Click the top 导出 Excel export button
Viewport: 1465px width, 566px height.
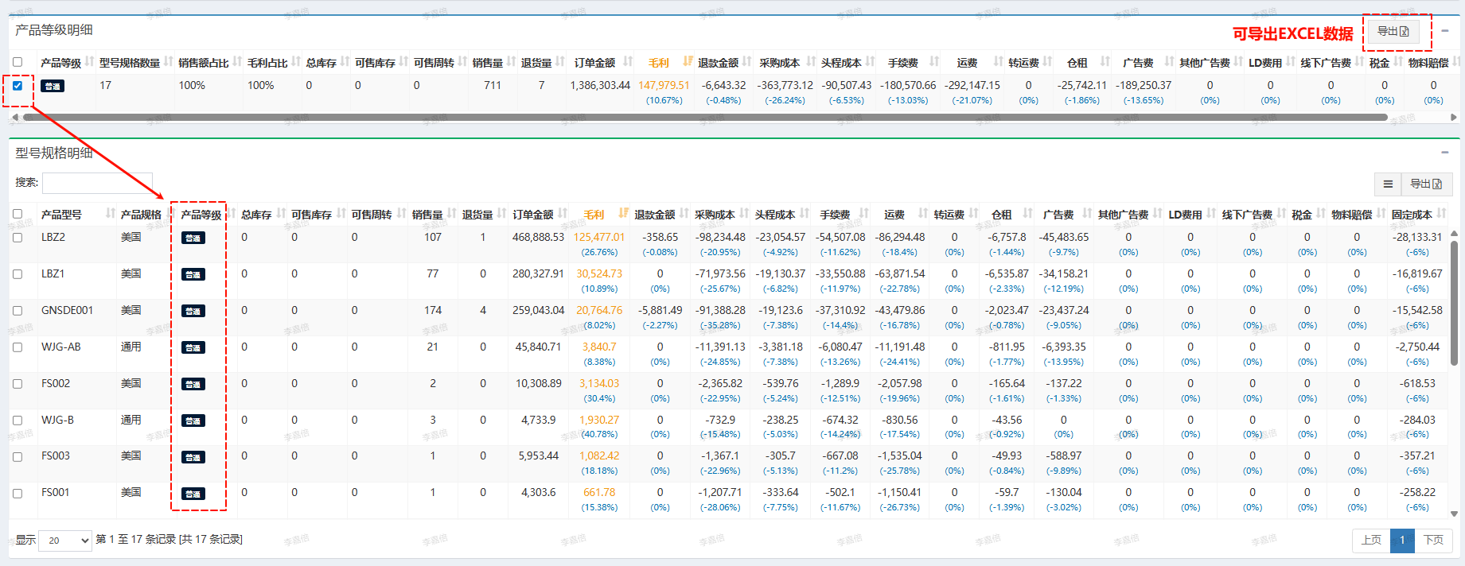point(1393,32)
